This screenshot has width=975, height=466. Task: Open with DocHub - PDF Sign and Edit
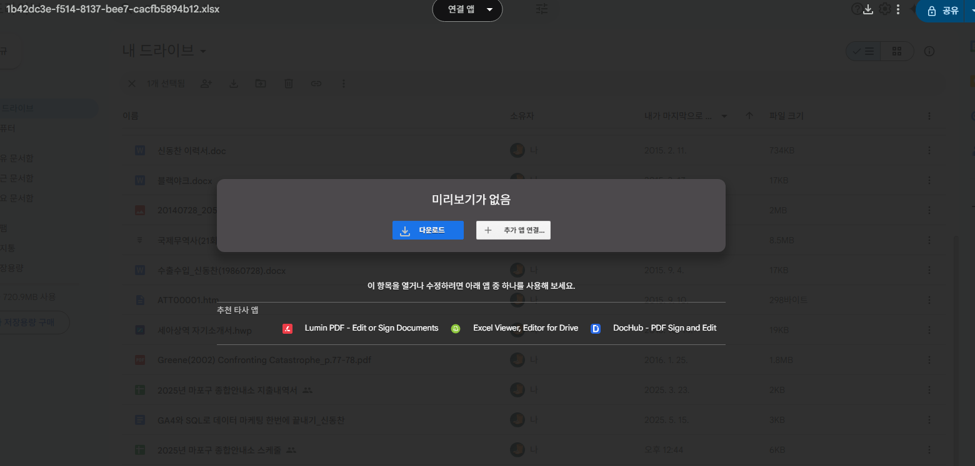[654, 328]
